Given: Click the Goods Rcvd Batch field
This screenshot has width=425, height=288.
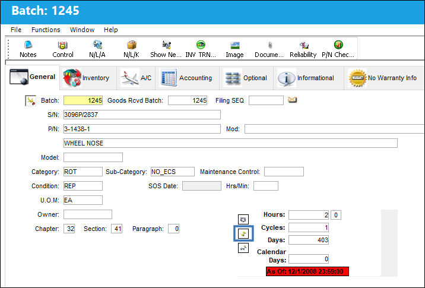Looking at the screenshot, I should coord(188,100).
